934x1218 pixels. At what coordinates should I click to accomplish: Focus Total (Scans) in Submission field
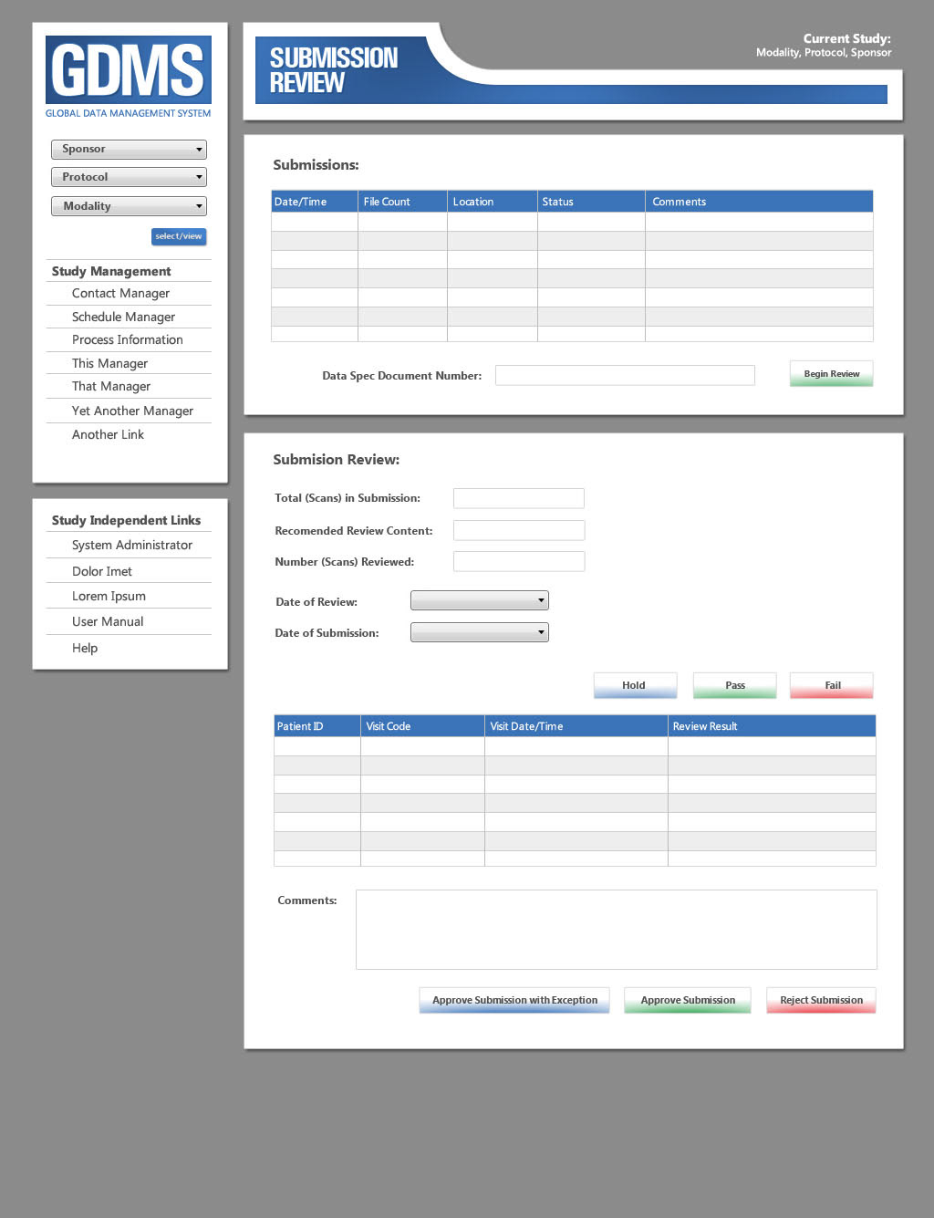[x=519, y=498]
